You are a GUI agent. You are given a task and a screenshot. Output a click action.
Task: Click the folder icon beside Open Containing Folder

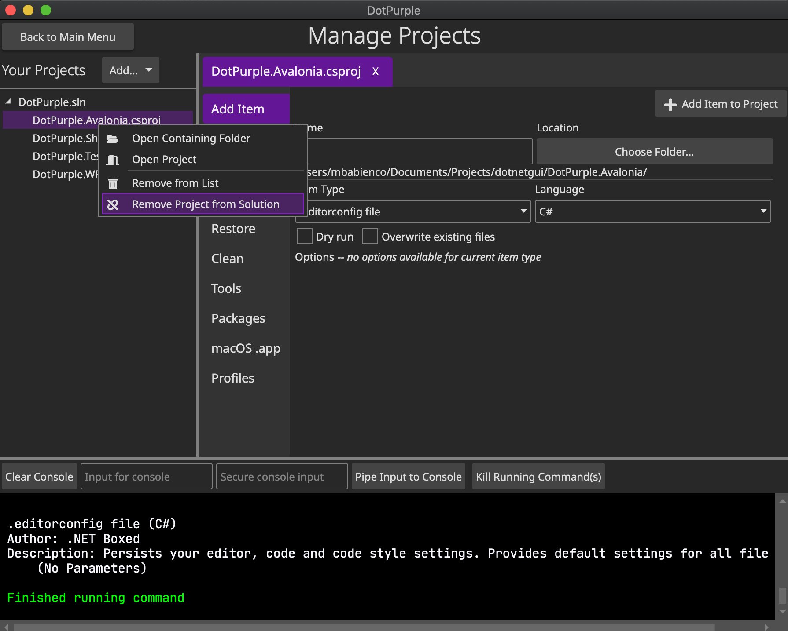tap(113, 139)
